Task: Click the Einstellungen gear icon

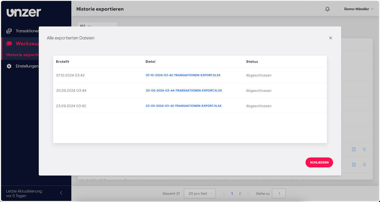Action: (x=9, y=66)
